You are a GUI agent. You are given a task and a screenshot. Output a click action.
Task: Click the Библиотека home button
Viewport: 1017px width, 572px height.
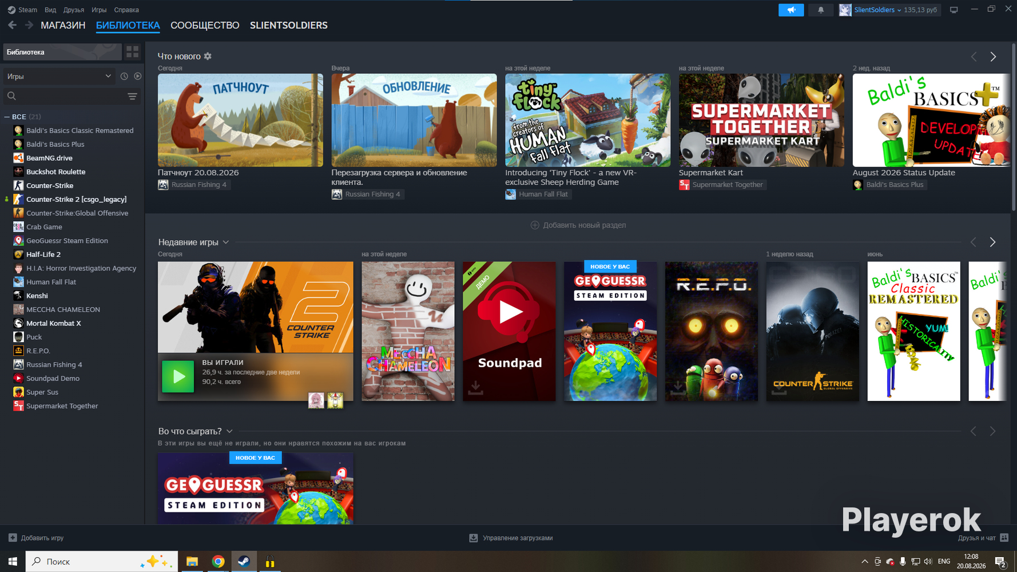(x=62, y=52)
